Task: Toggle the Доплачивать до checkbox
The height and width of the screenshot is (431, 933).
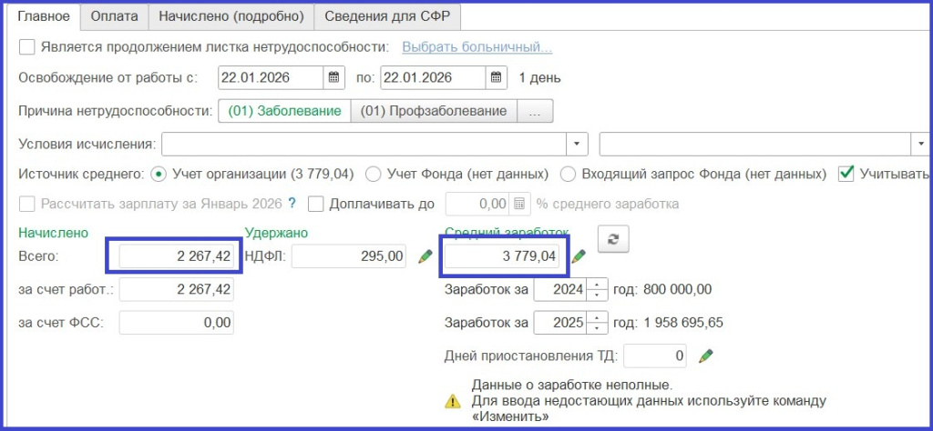Action: point(316,204)
